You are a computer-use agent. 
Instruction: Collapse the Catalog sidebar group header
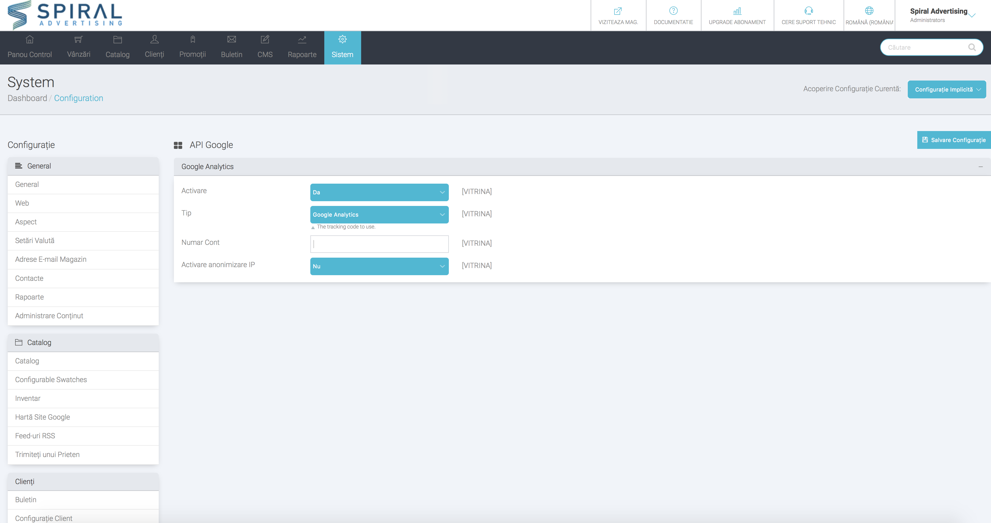(83, 343)
